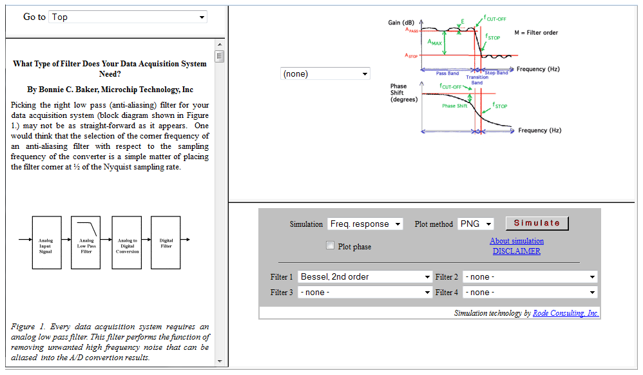Open the DISCLAIMER link

pyautogui.click(x=517, y=251)
